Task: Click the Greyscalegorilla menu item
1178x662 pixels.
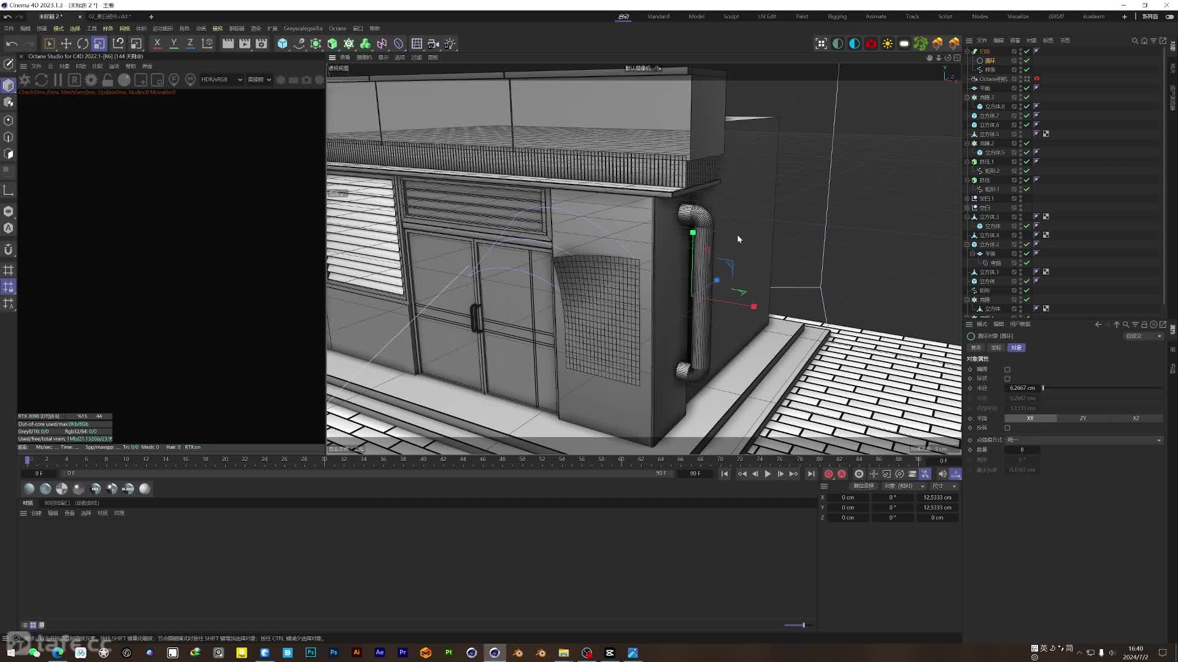Action: pyautogui.click(x=302, y=28)
